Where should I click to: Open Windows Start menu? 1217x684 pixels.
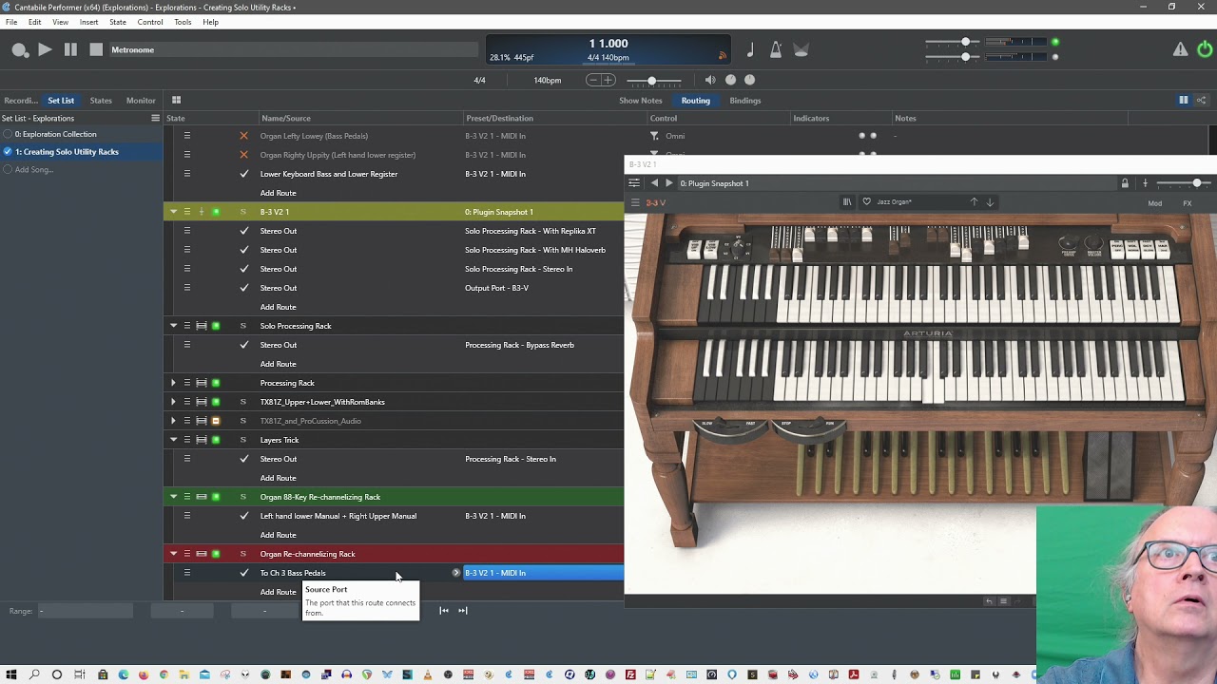pos(11,674)
